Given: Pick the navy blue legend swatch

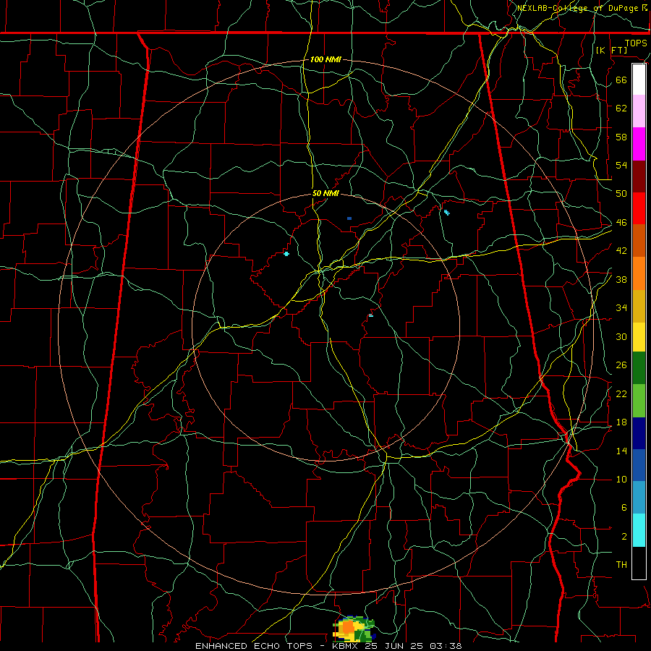Looking at the screenshot, I should [x=639, y=433].
